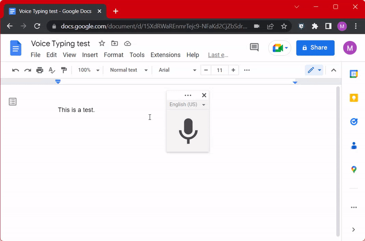Screen dimensions: 365x241
Task: Increase font size with plus button
Action: point(233,70)
